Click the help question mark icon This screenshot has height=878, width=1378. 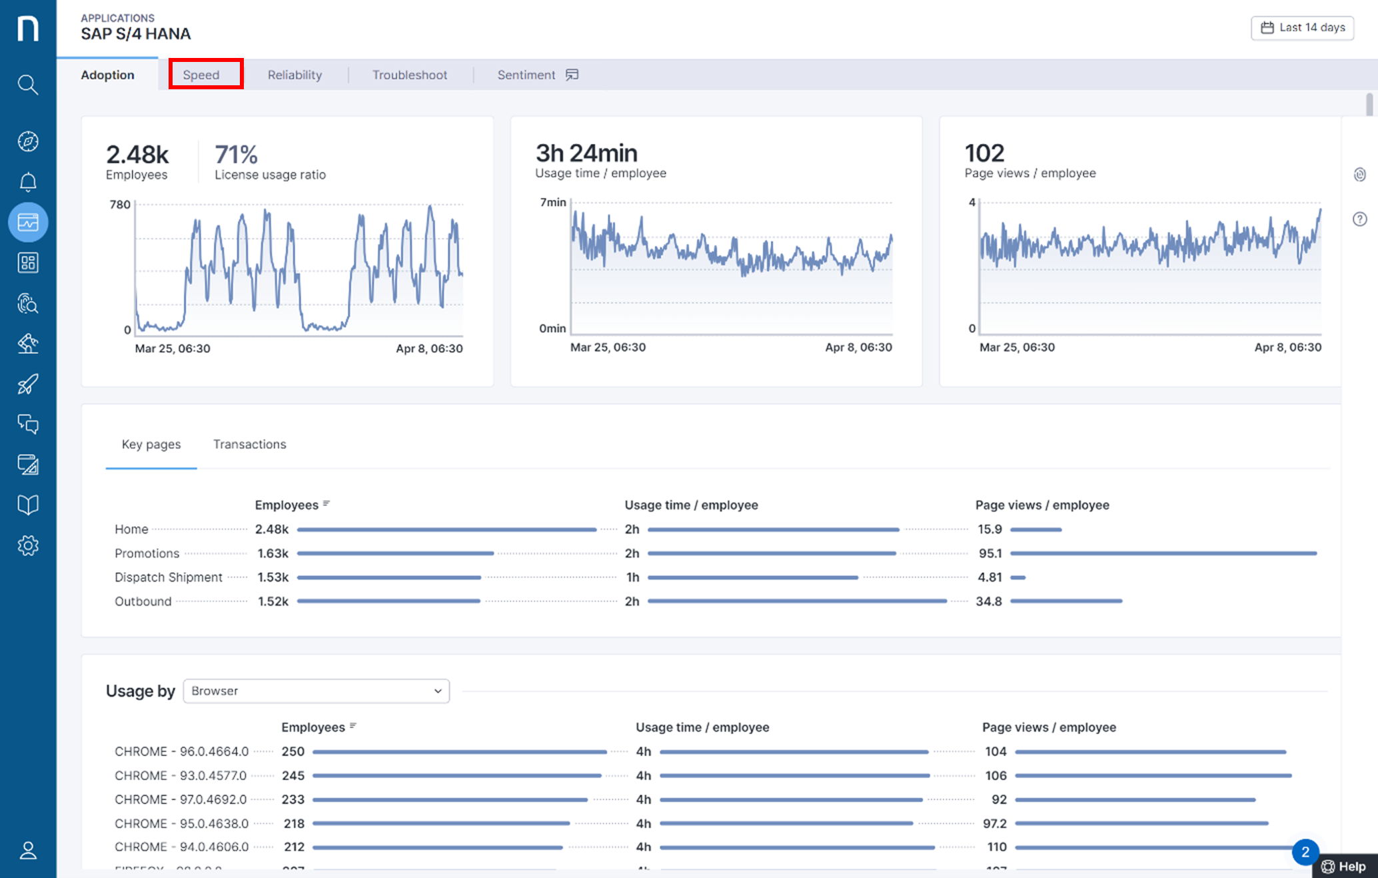coord(1360,219)
